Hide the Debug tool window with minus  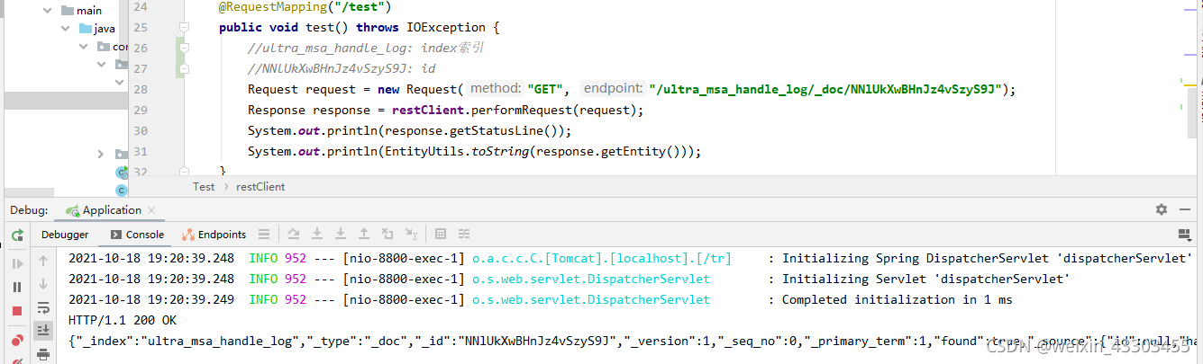[1185, 209]
